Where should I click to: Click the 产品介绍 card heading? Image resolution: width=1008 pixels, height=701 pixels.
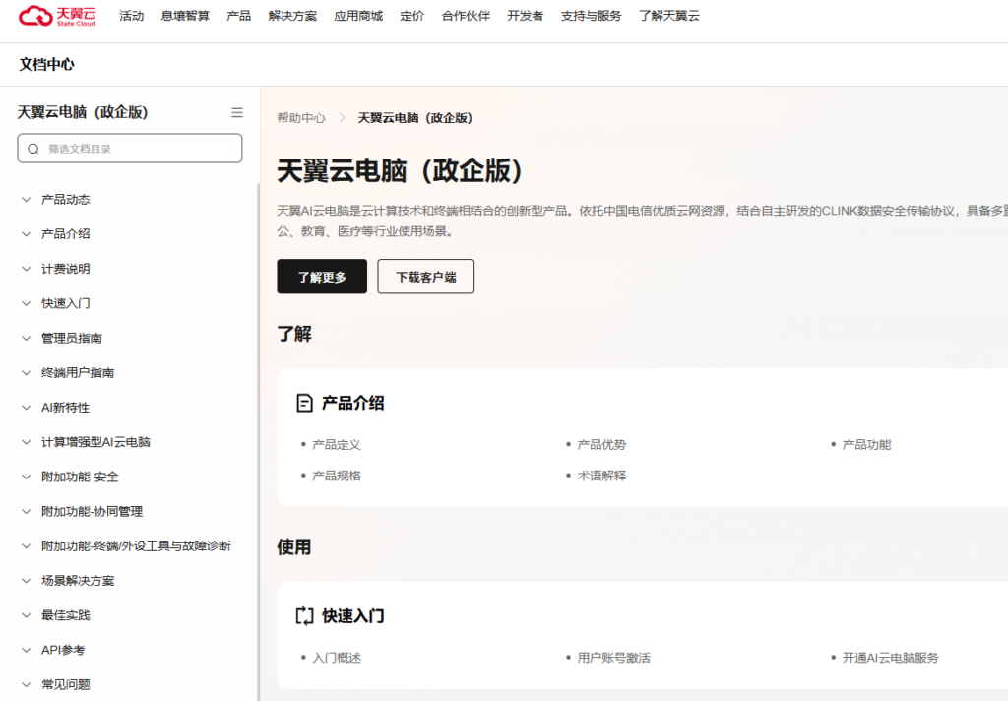click(x=352, y=404)
